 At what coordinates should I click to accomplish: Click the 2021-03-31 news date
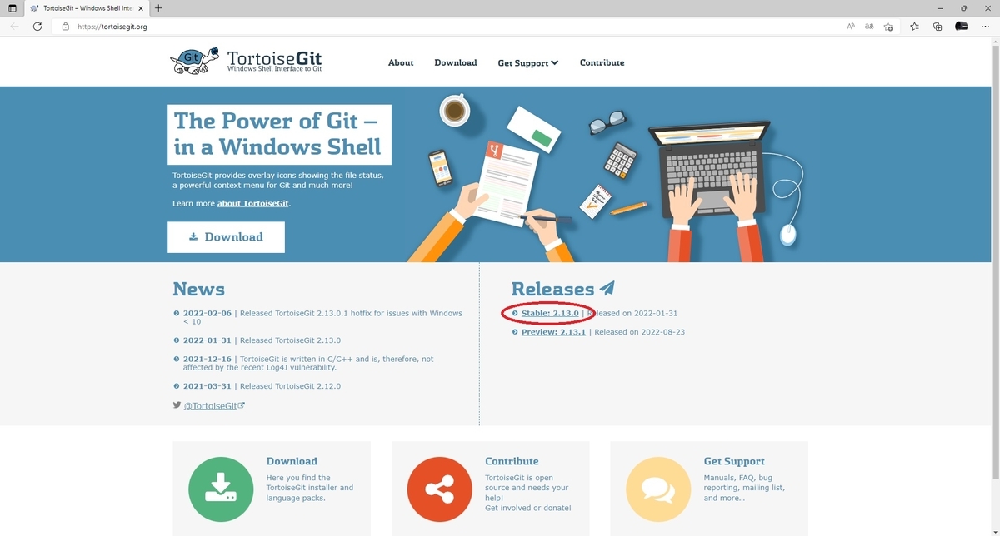[207, 386]
